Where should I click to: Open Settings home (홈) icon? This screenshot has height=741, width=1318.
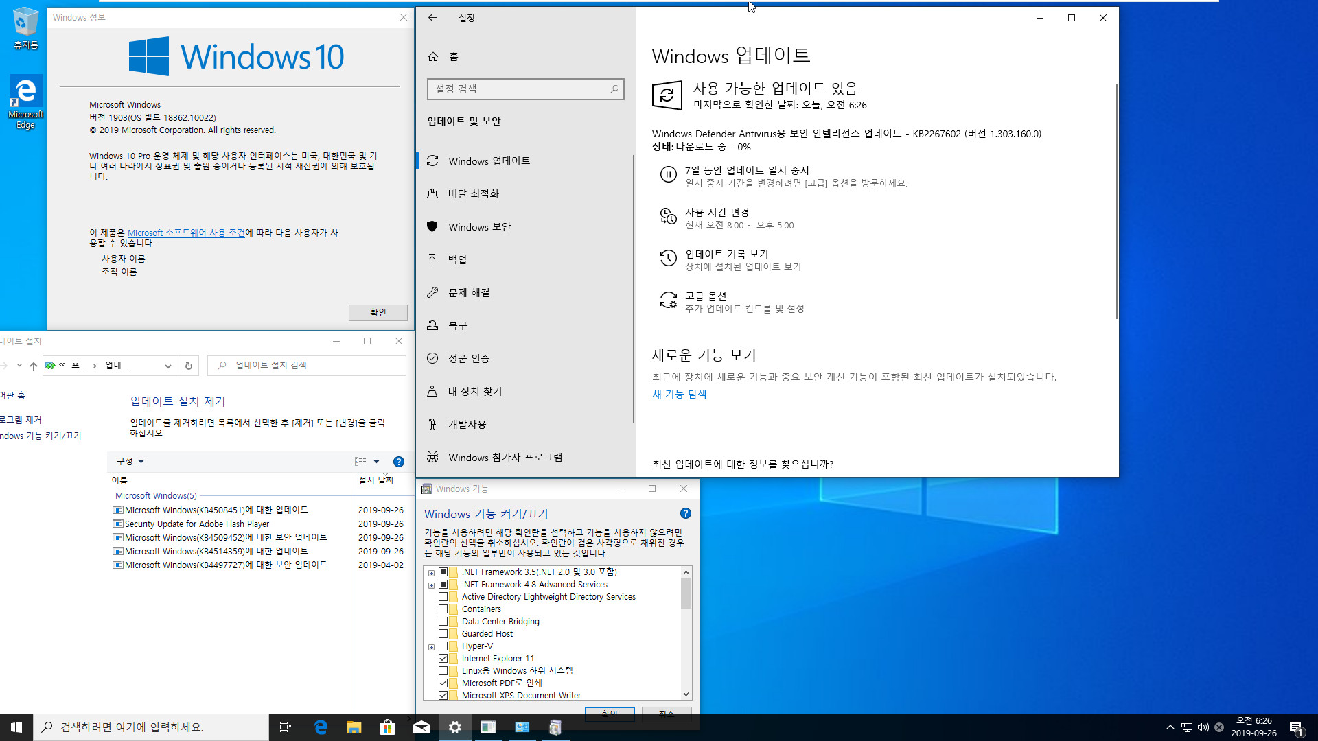[433, 57]
